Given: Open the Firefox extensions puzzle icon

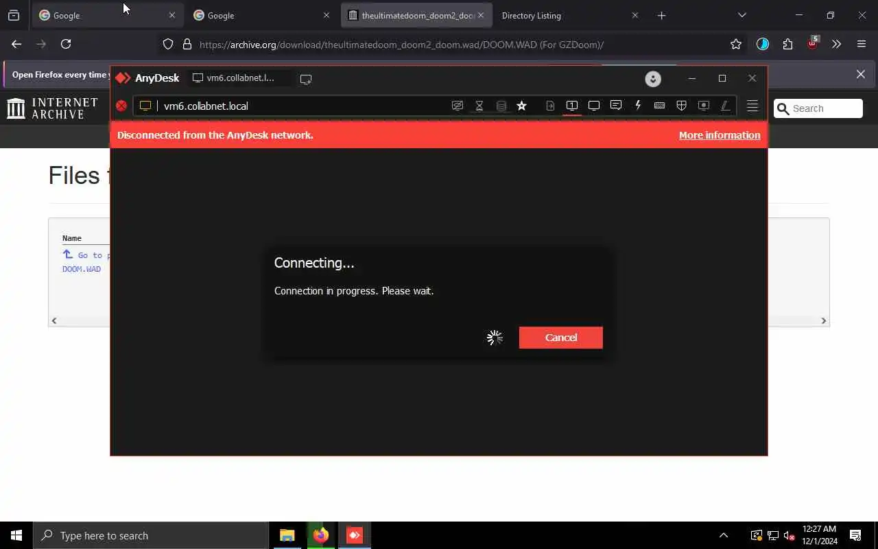Looking at the screenshot, I should tap(787, 44).
